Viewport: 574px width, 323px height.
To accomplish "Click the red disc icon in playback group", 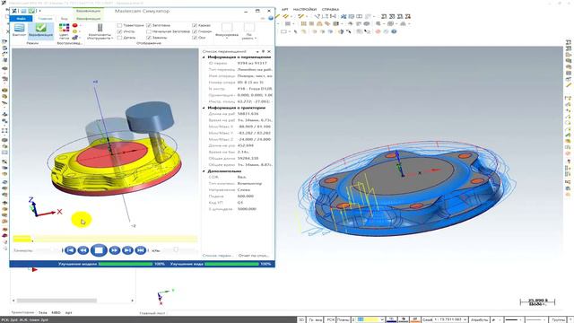I will point(75,25).
